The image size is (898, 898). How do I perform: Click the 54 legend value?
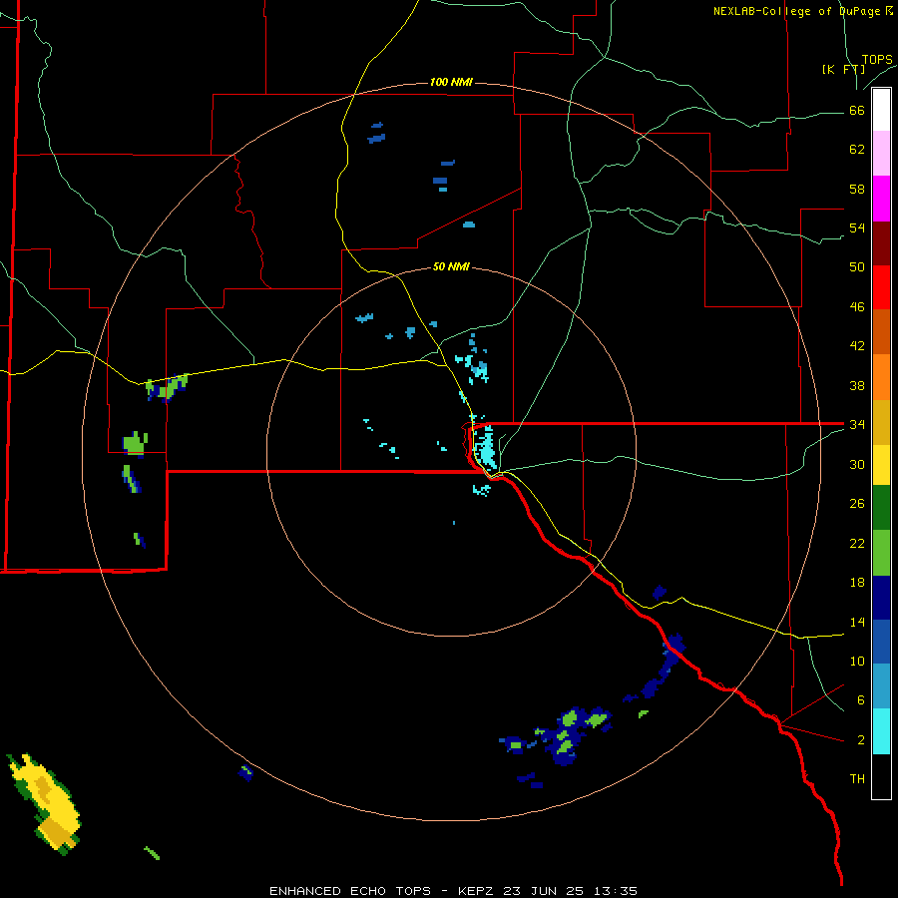pyautogui.click(x=857, y=227)
